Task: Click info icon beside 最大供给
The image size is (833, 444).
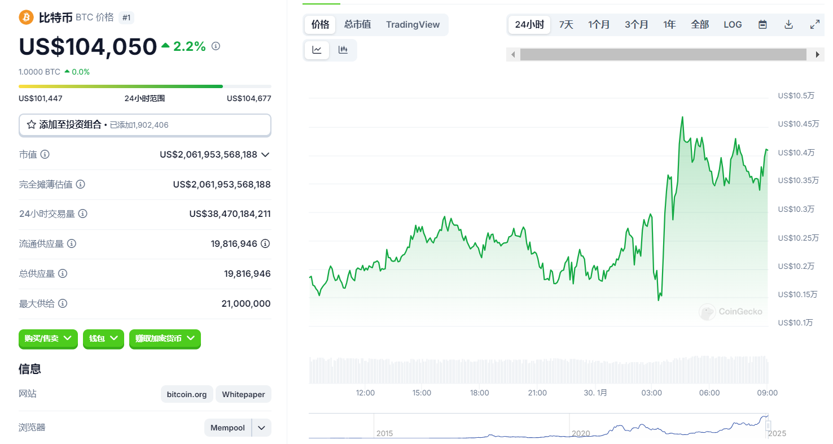Action: (63, 303)
